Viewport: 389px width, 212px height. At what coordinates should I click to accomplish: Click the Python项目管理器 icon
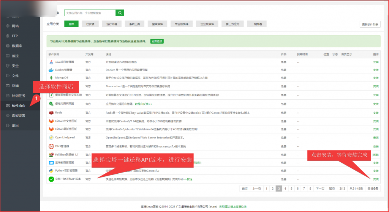click(x=51, y=171)
